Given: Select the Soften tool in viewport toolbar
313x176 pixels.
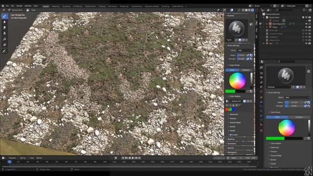Looking at the screenshot, I should tap(4, 22).
